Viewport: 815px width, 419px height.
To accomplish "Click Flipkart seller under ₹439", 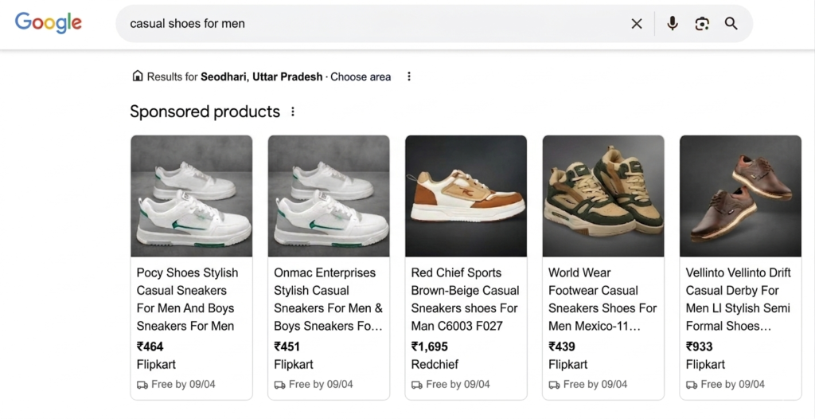I will [567, 364].
